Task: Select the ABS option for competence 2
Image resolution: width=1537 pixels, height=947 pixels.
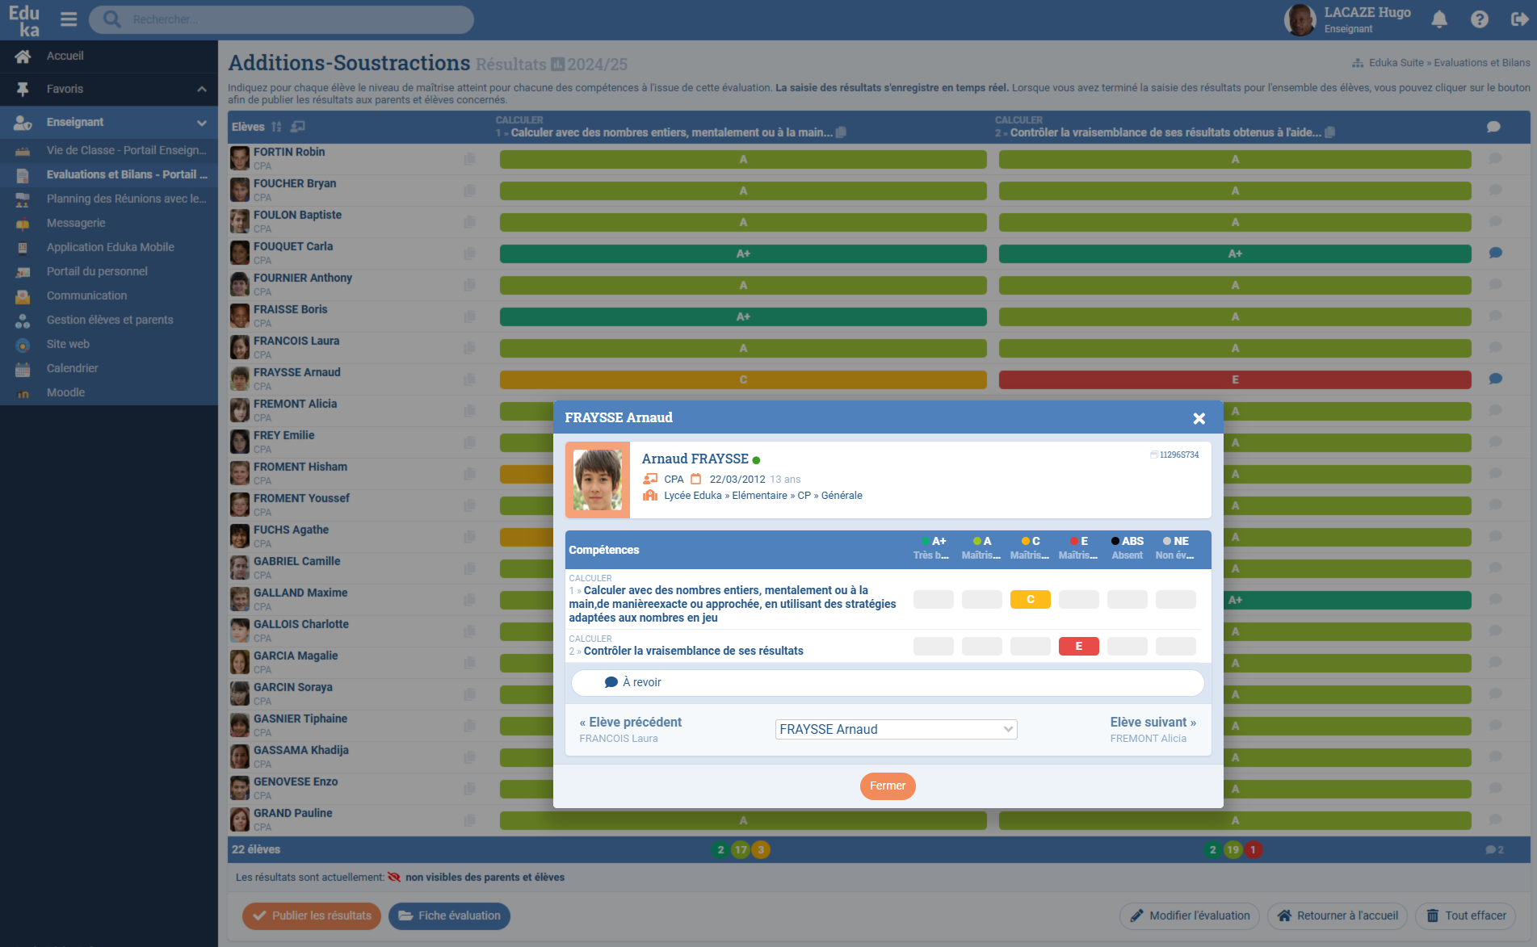Action: coord(1127,647)
